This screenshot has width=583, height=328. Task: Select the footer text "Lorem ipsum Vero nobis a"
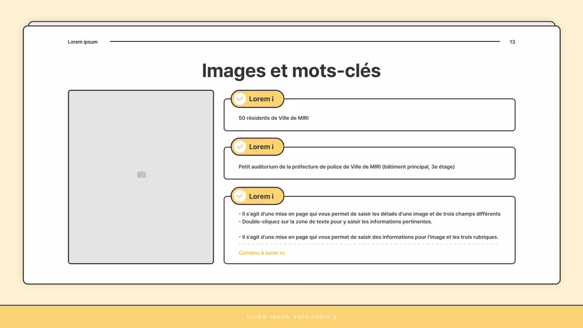pyautogui.click(x=291, y=317)
